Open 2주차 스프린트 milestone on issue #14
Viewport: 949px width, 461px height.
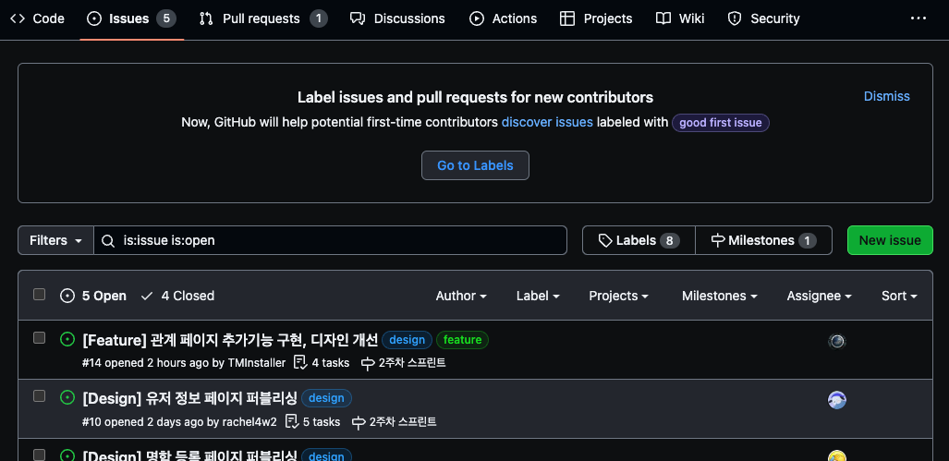[x=404, y=363]
